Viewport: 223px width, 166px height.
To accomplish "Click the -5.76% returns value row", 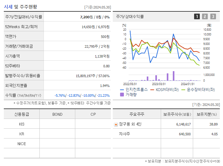I will 82,95.
